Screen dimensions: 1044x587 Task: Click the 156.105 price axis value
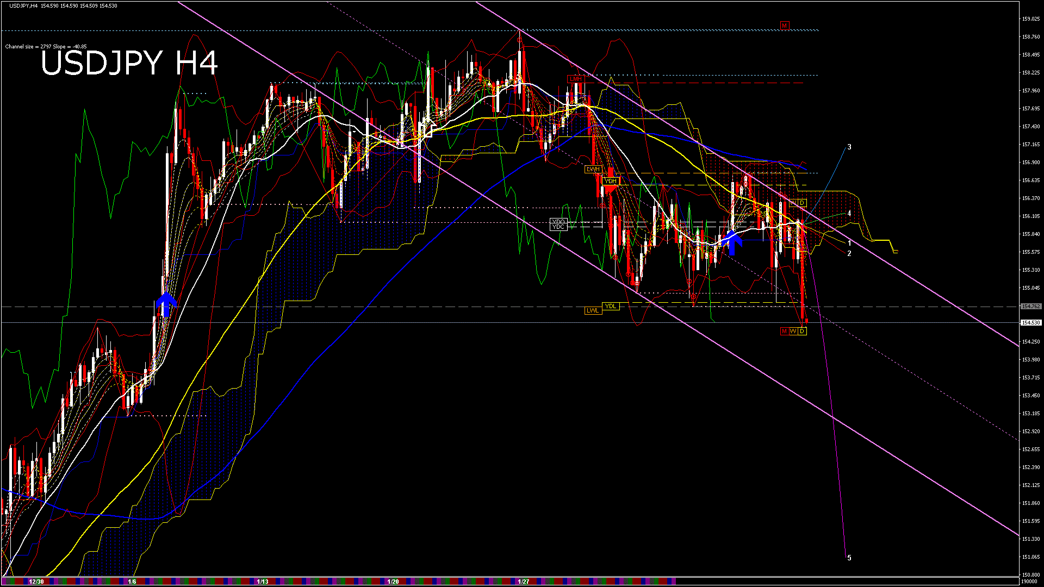[x=1031, y=216]
